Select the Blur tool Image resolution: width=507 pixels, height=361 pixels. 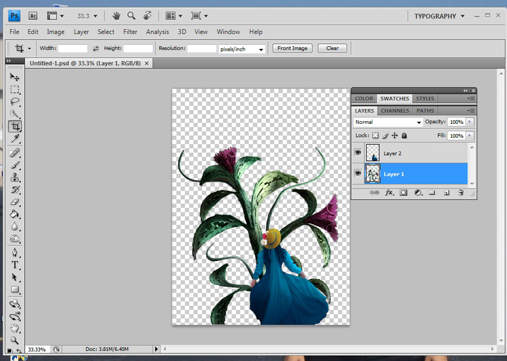(x=15, y=226)
